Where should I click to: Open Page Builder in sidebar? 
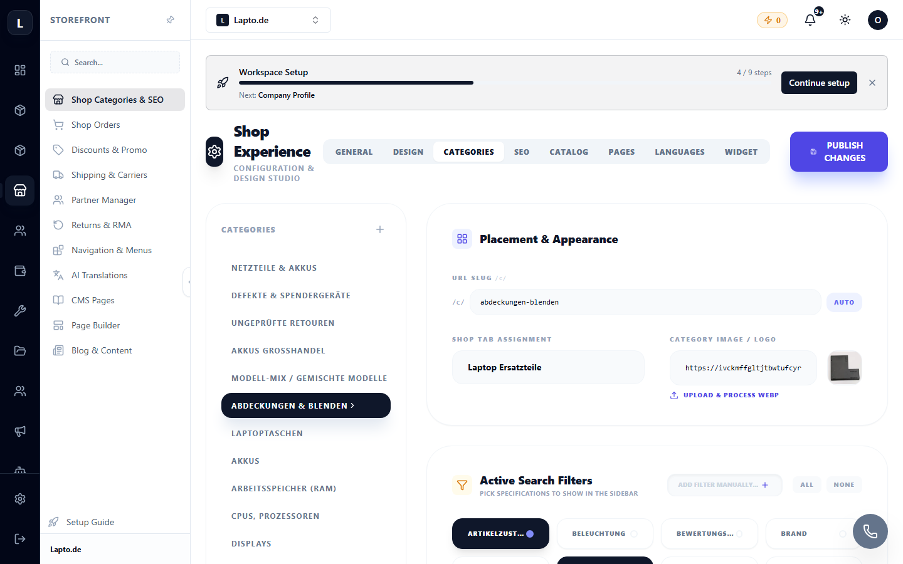click(x=115, y=325)
